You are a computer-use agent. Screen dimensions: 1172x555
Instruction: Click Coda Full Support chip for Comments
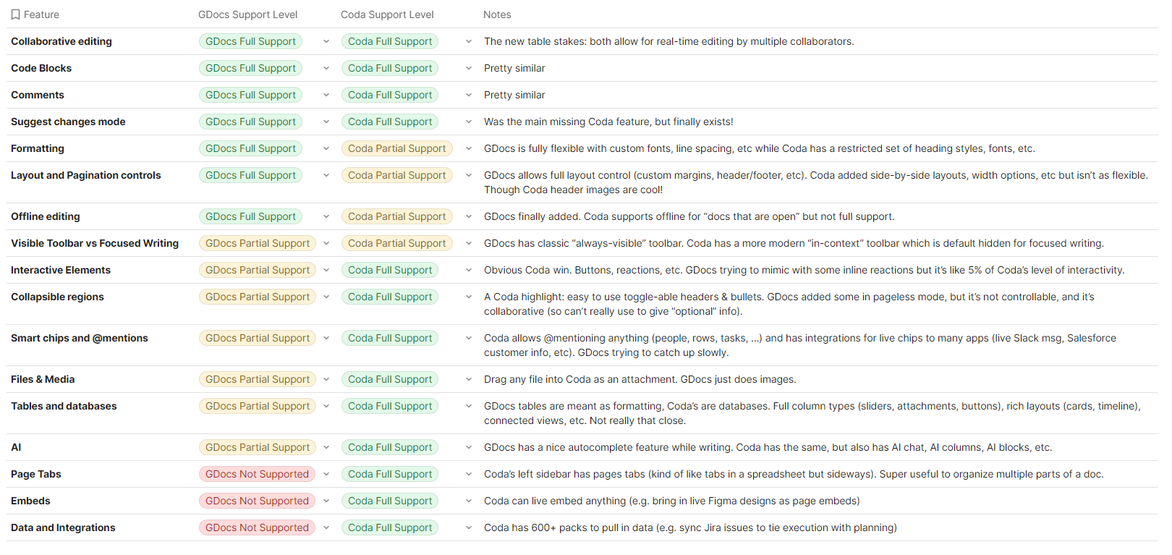tap(390, 95)
